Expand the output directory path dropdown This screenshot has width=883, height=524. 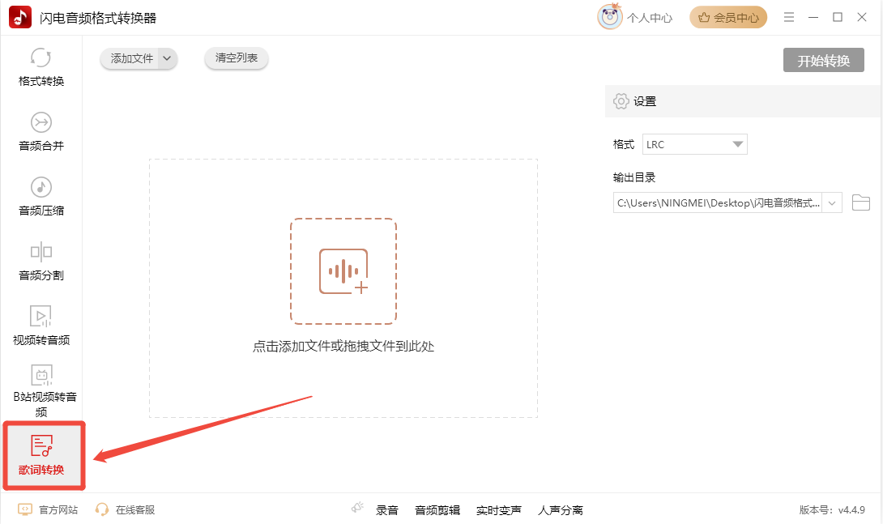click(x=834, y=202)
